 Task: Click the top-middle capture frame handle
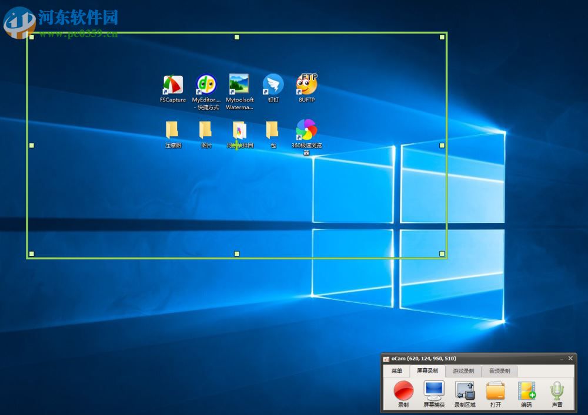pos(236,37)
